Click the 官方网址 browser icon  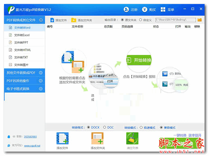(9, 146)
